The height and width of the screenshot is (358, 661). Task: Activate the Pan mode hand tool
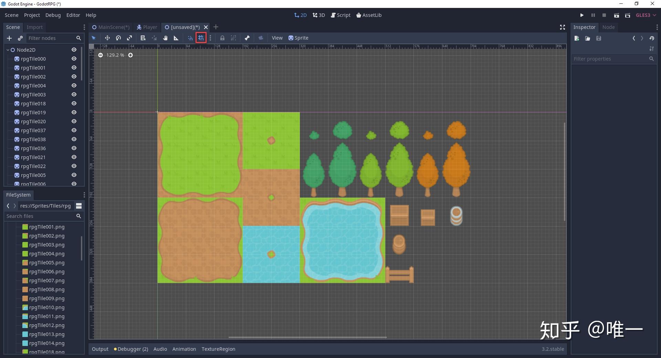click(165, 38)
